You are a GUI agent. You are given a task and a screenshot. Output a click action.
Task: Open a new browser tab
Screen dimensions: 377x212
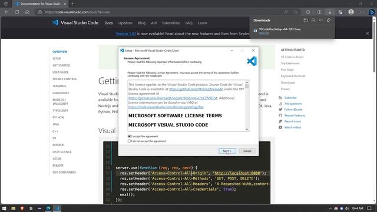point(72,4)
